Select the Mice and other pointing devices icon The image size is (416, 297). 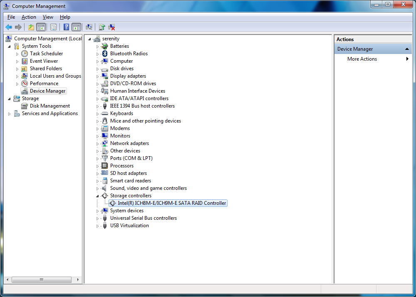(105, 121)
